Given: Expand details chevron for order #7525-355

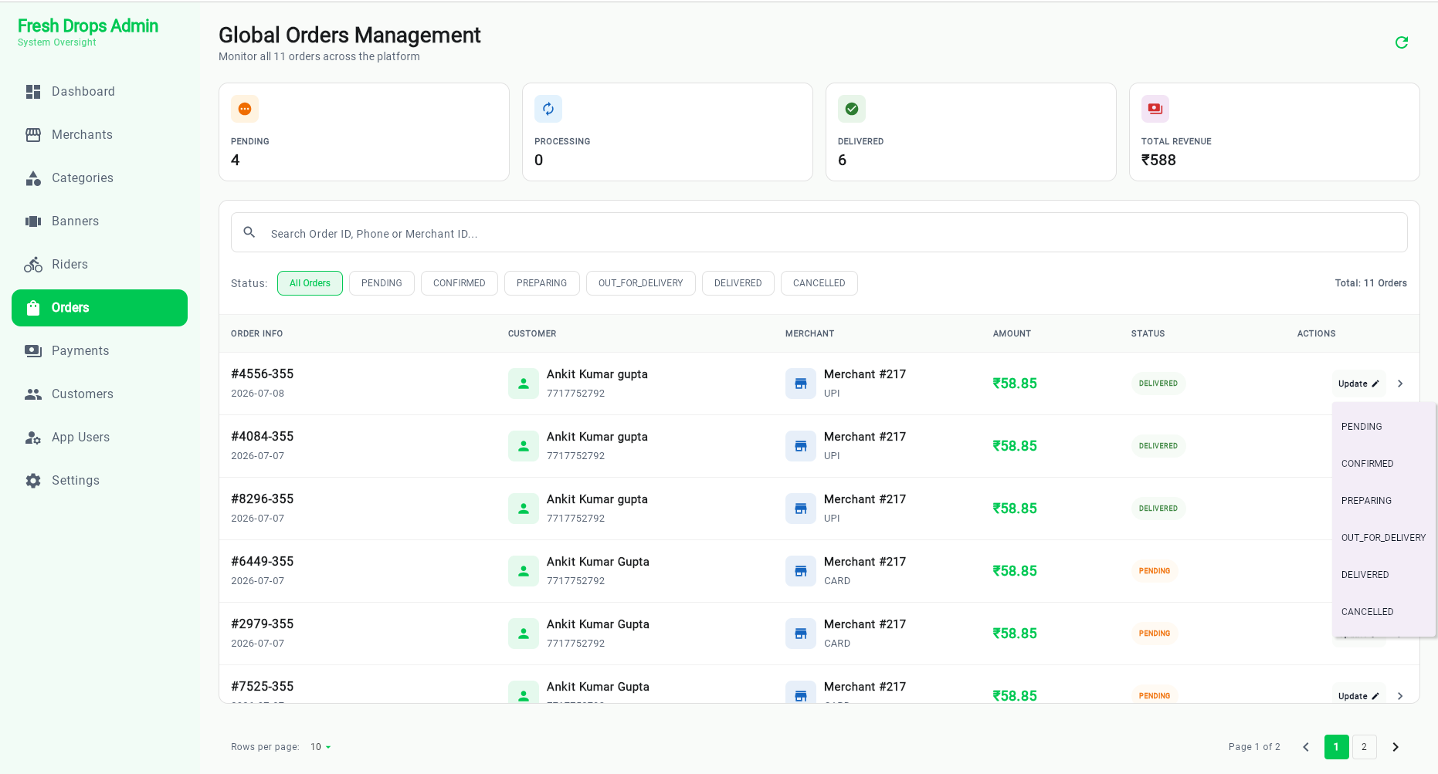Looking at the screenshot, I should point(1400,696).
